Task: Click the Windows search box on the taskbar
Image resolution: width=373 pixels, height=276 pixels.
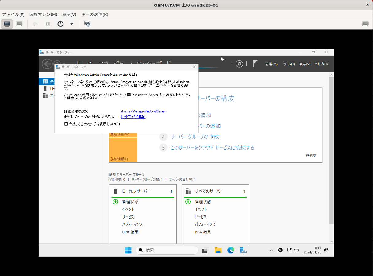Action: point(167,250)
